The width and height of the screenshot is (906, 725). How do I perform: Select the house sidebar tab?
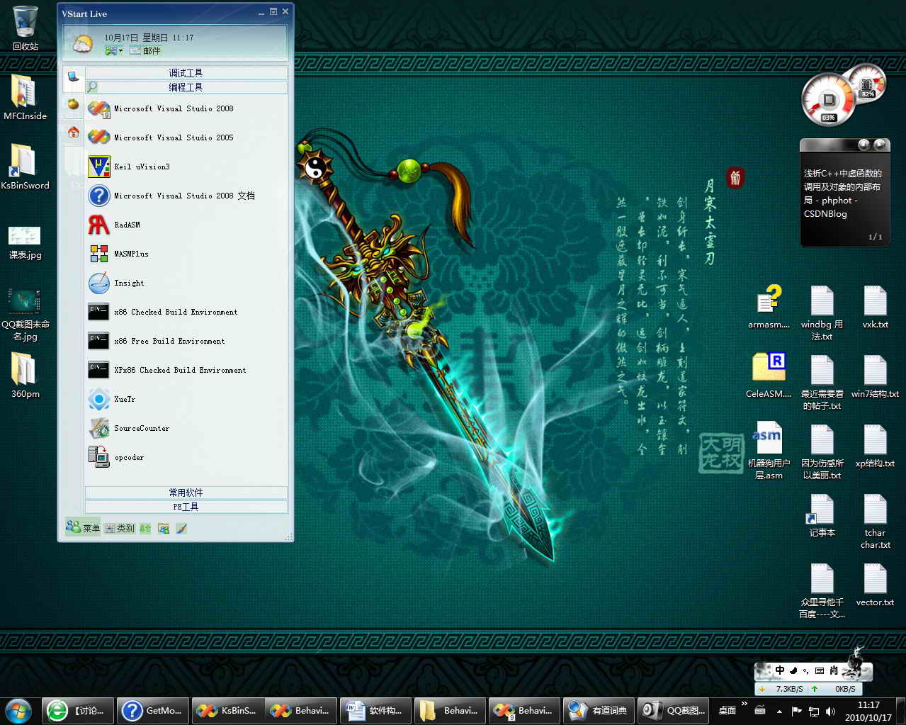(73, 132)
